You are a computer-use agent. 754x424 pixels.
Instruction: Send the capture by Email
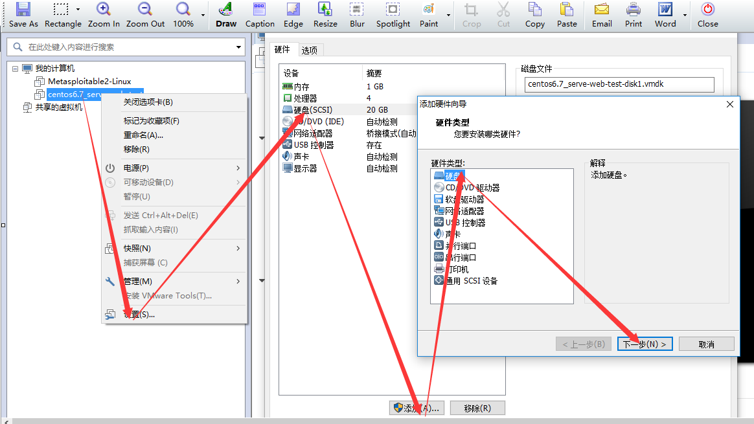tap(602, 15)
